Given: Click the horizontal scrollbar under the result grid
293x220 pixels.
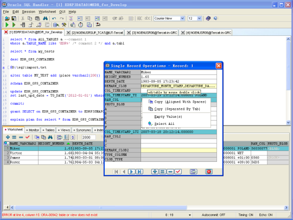Looking at the screenshot, I should click(101, 208).
